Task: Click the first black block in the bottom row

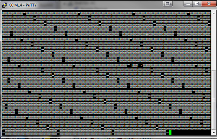Action: tap(4, 132)
